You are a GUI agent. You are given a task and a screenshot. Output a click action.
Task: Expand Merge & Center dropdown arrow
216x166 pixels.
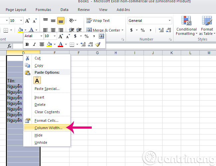123,30
